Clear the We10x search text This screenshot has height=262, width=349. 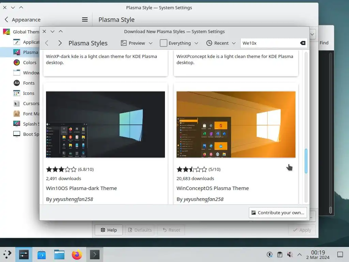coord(303,43)
